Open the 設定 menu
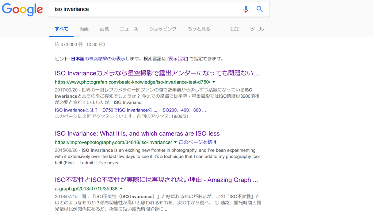 (235, 29)
